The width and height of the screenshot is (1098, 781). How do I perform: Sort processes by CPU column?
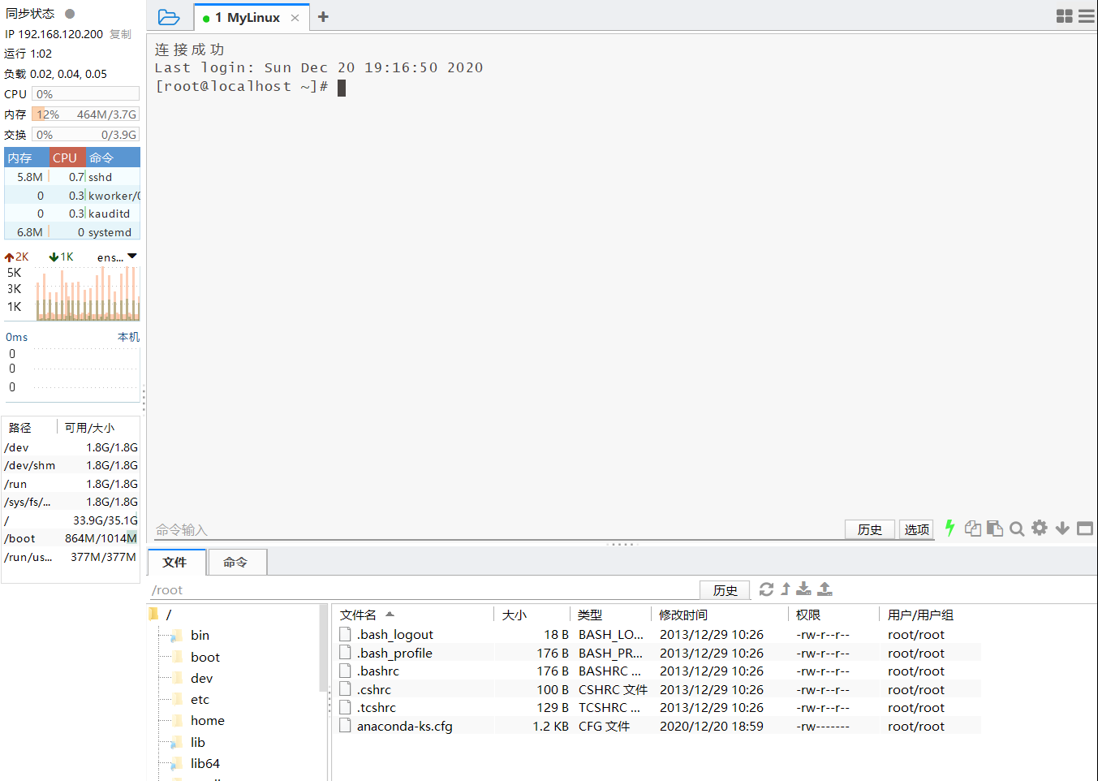tap(67, 157)
